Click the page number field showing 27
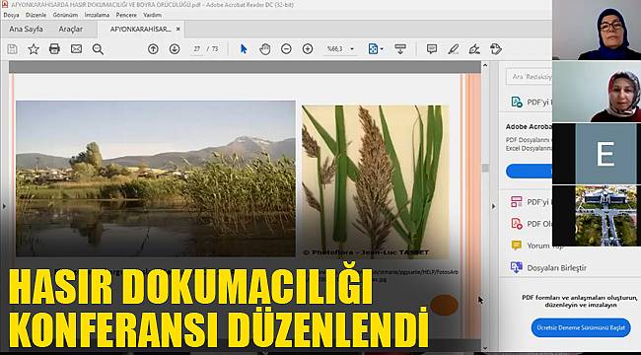This screenshot has height=355, width=641. pyautogui.click(x=197, y=49)
